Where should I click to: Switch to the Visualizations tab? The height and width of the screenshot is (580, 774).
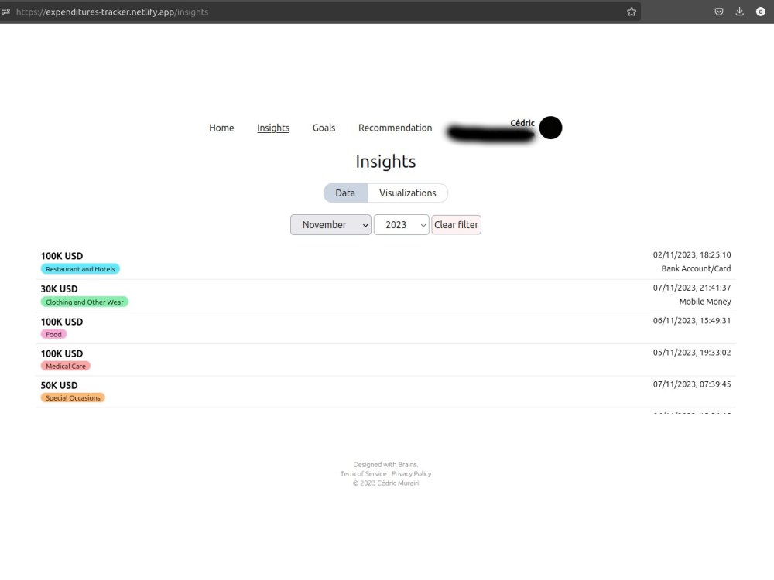coord(408,193)
